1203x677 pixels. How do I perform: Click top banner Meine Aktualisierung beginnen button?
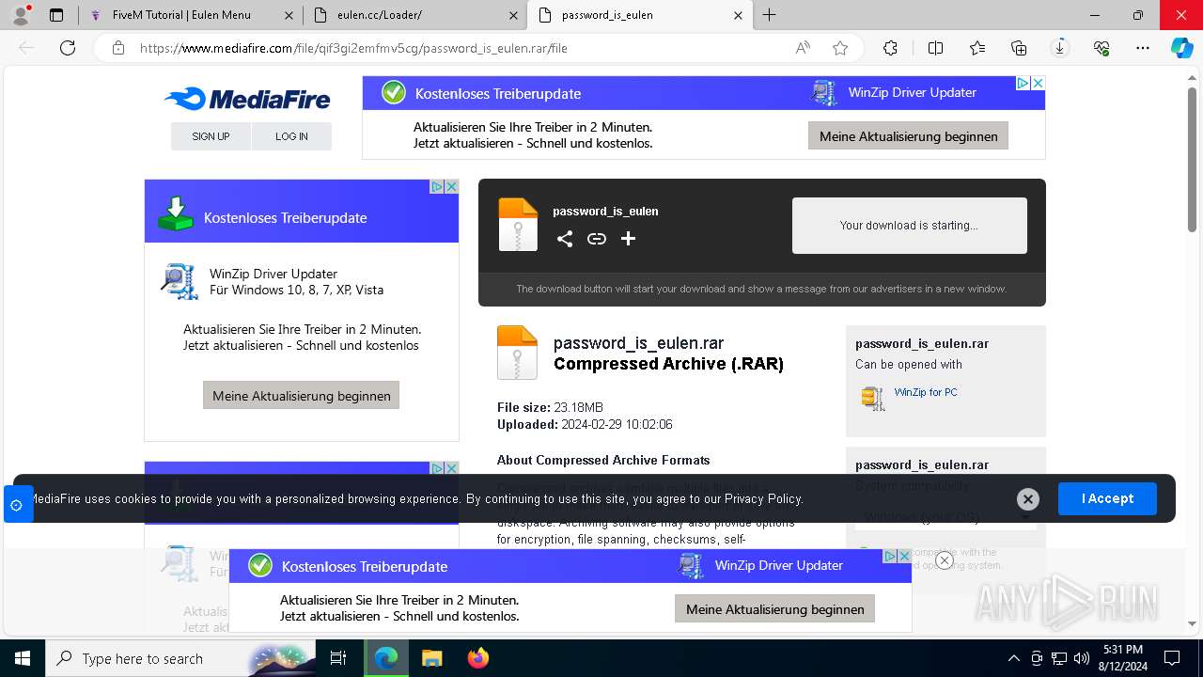point(908,136)
